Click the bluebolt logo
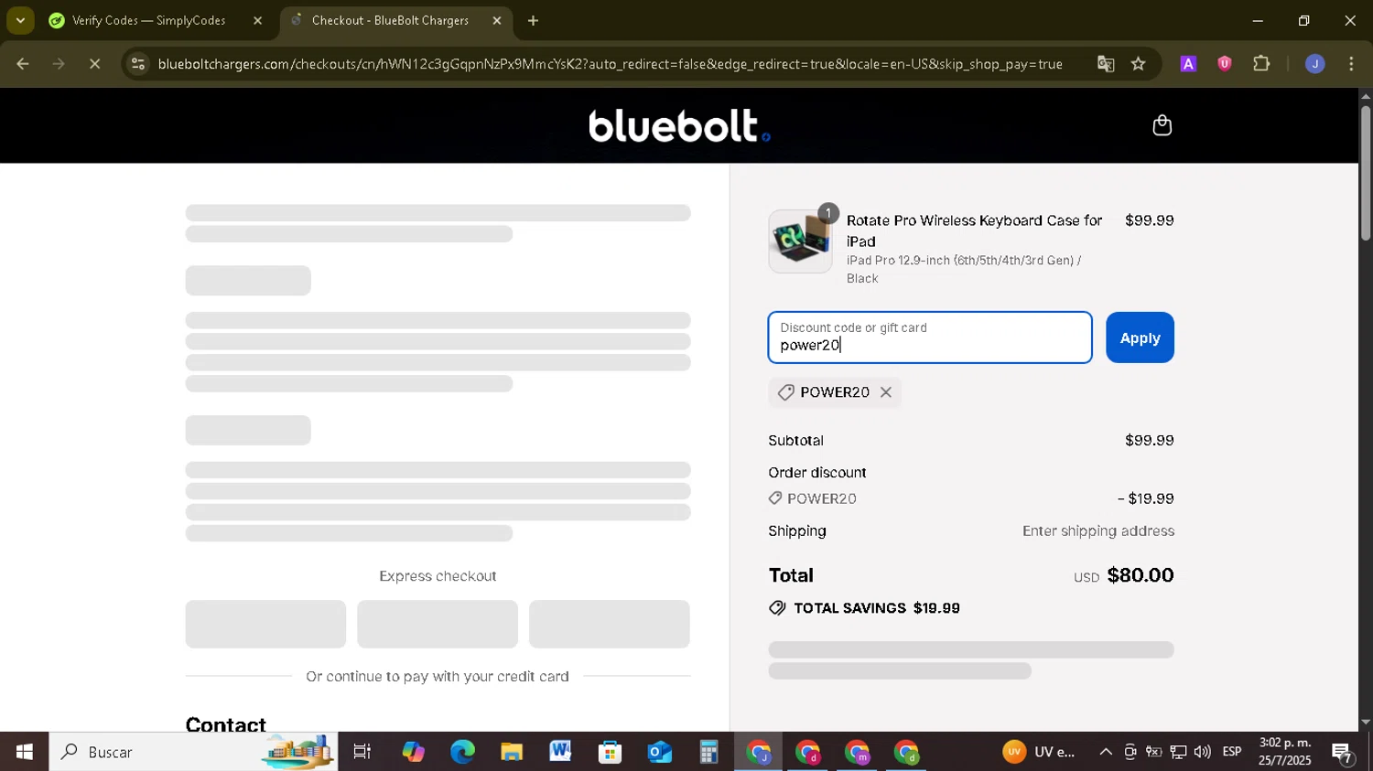1373x771 pixels. [x=678, y=125]
